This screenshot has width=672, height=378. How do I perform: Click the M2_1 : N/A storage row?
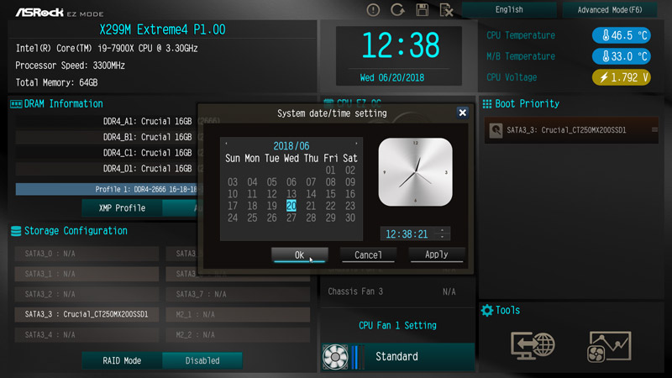click(x=238, y=314)
